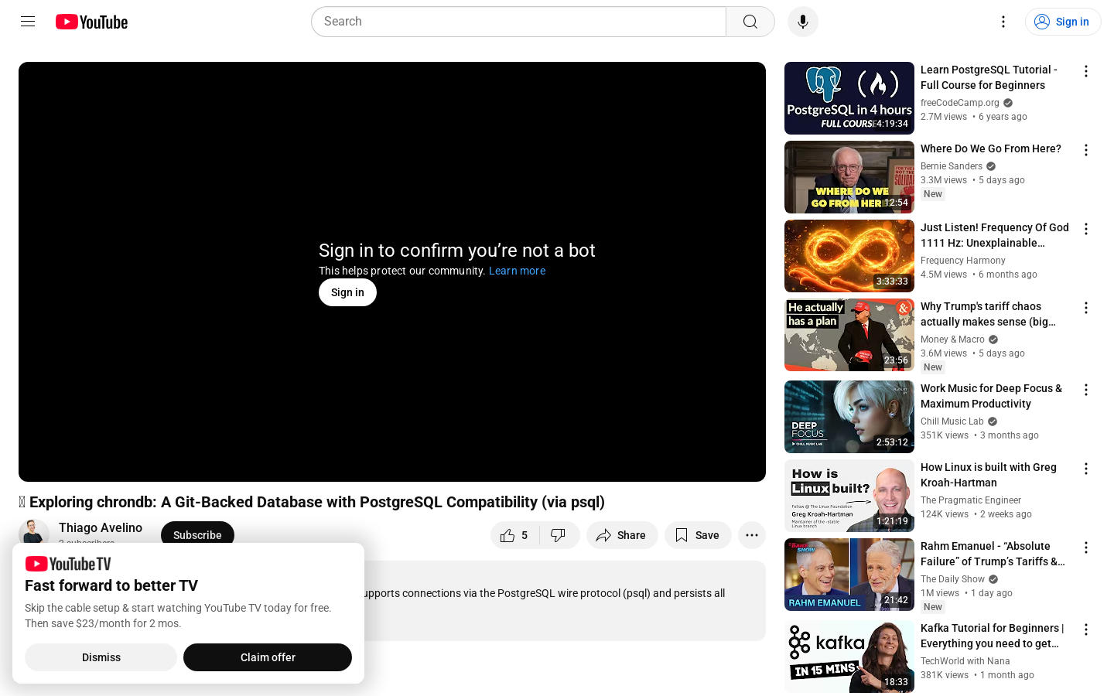Like the video with thumbs up

[x=514, y=535]
